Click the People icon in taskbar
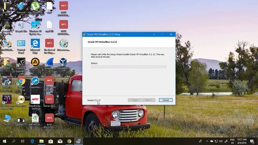Screen dimensions: 258x145 click(x=200, y=141)
